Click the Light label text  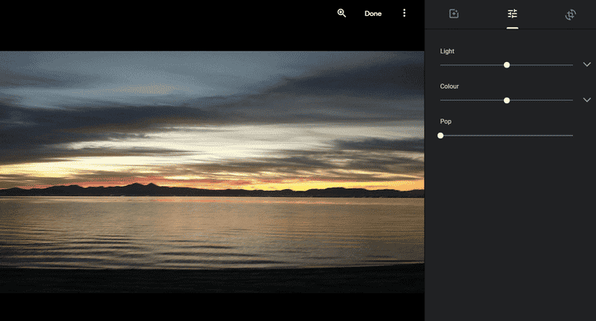(x=447, y=51)
